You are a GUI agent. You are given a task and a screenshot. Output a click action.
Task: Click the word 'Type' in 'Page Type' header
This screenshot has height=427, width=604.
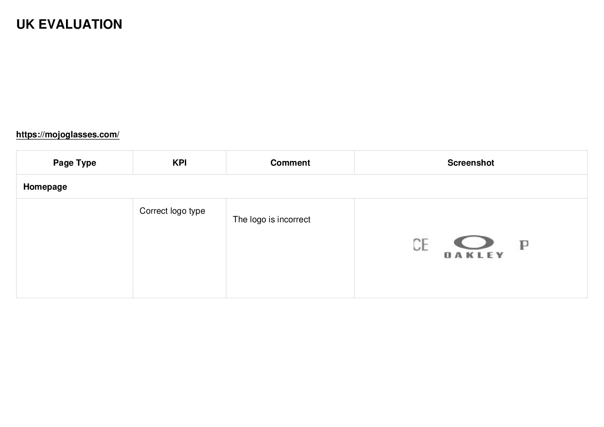[87, 163]
